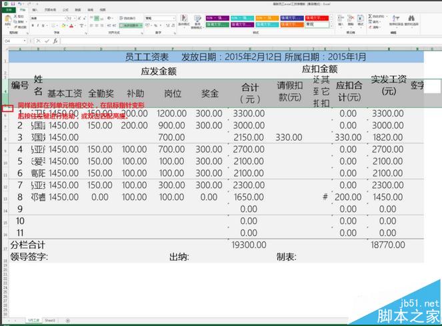Click the Undo arrow icon
Screen dimensions: 442x326
coord(20,4)
